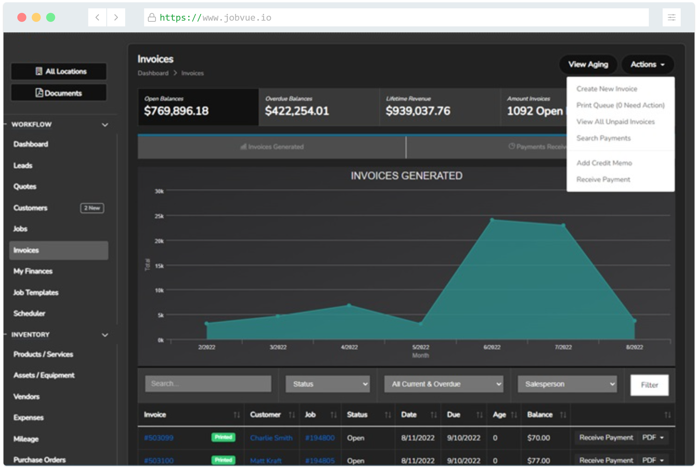Collapse the INVENTORY section chevron
The width and height of the screenshot is (698, 468).
pyautogui.click(x=105, y=335)
